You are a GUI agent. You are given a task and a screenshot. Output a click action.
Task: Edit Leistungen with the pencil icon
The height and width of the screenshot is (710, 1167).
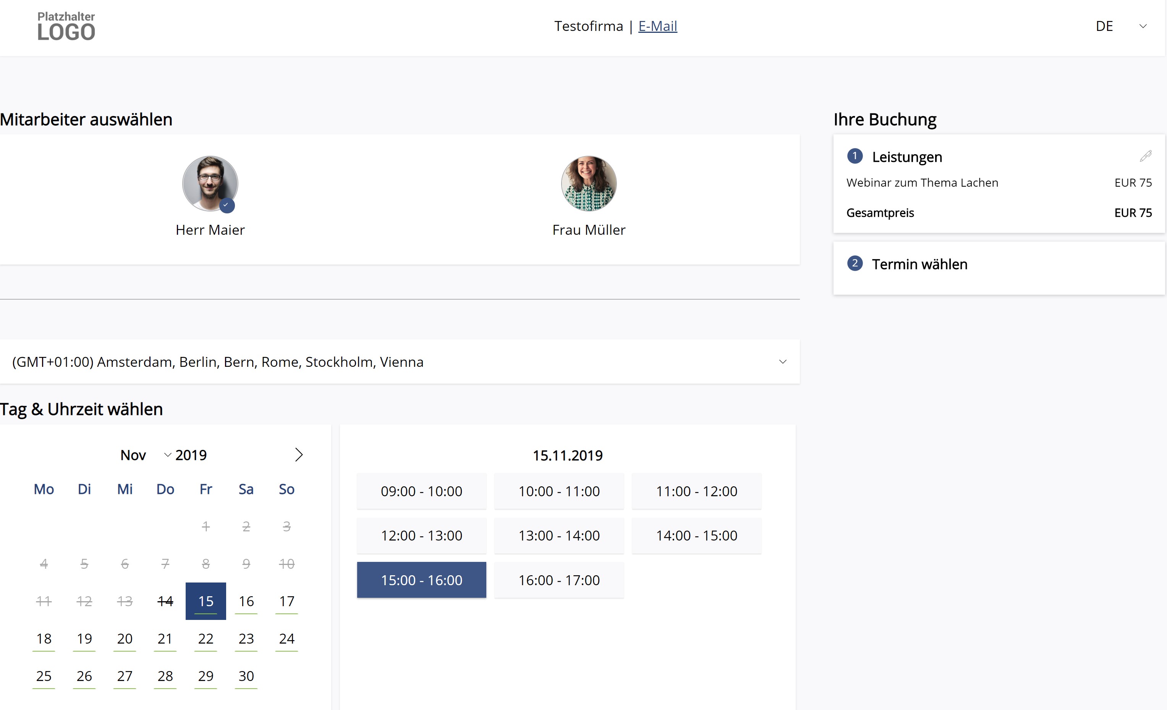coord(1145,156)
